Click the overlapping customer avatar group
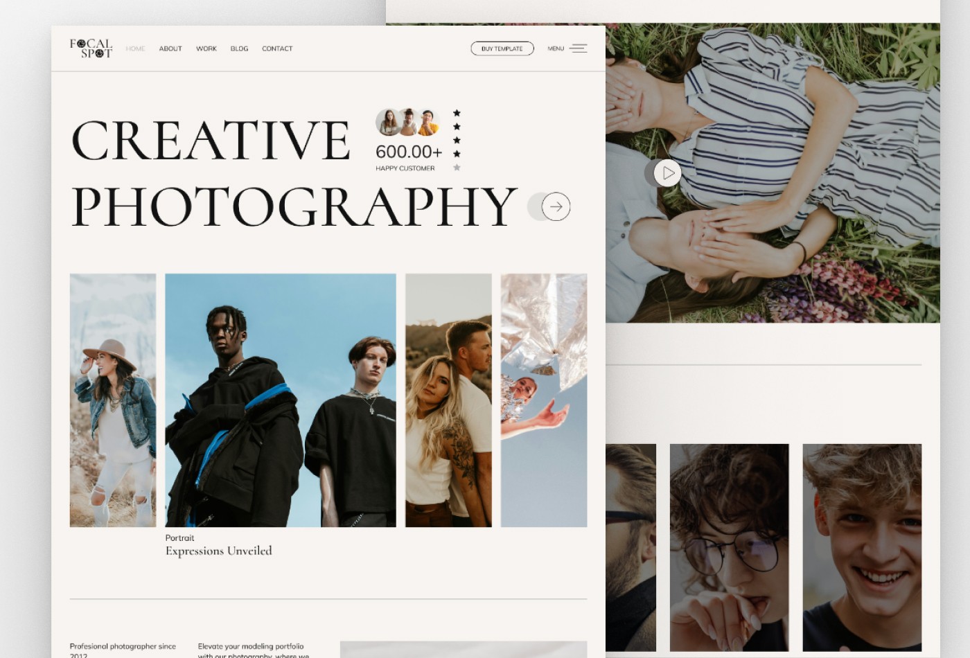This screenshot has height=658, width=970. (407, 121)
